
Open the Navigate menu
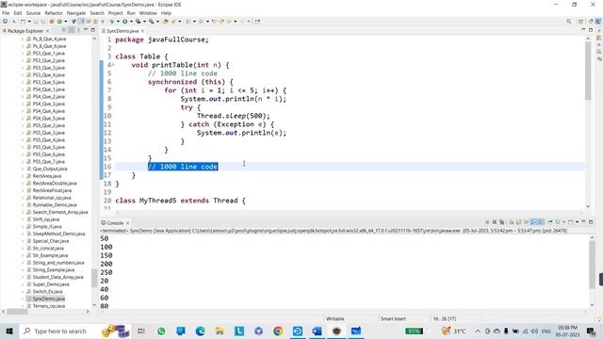(x=76, y=13)
